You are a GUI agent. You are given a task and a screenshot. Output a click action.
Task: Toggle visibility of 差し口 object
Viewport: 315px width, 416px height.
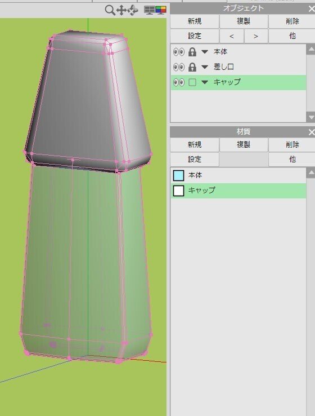tap(179, 67)
